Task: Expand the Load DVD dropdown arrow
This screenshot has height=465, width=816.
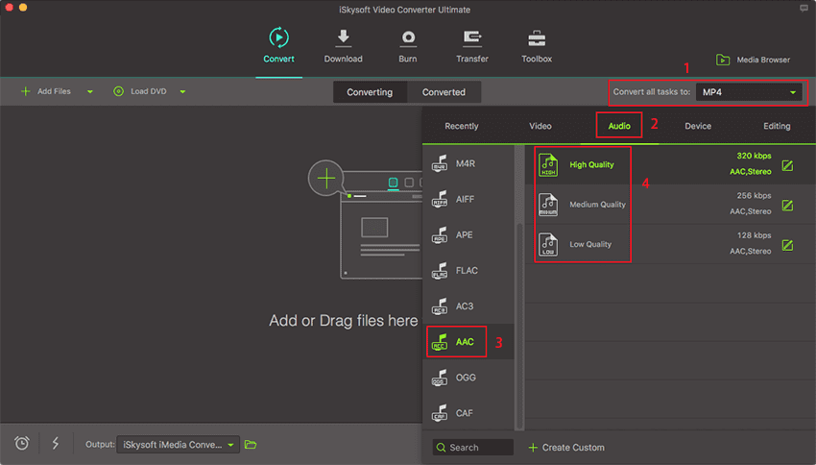Action: pyautogui.click(x=182, y=92)
